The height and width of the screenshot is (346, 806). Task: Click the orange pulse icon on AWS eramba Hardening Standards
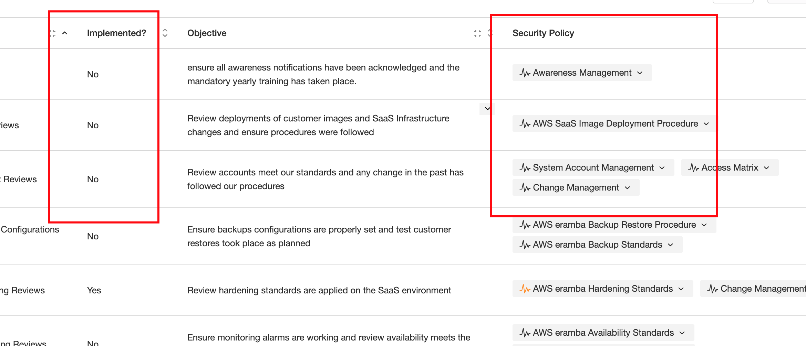point(525,289)
